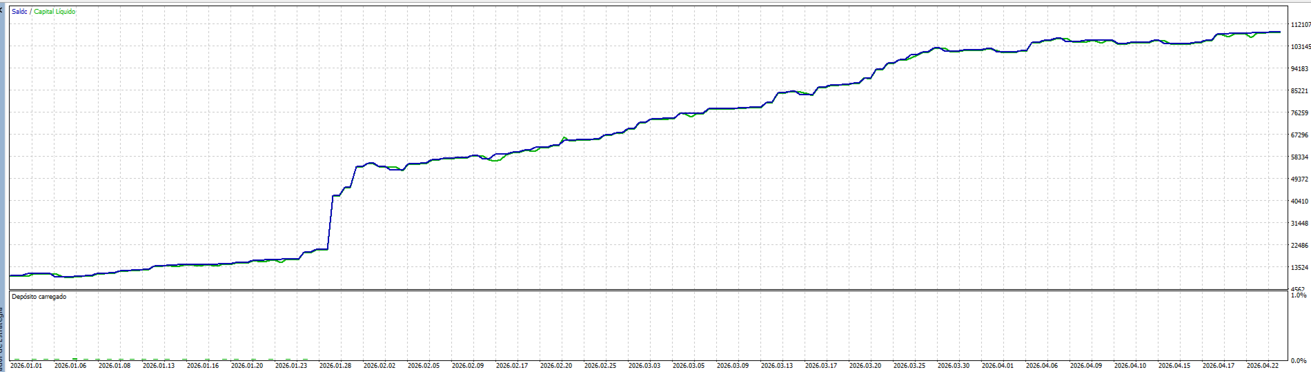This screenshot has width=1311, height=372.
Task: Click the 2026.03.05 date label
Action: pyautogui.click(x=689, y=366)
